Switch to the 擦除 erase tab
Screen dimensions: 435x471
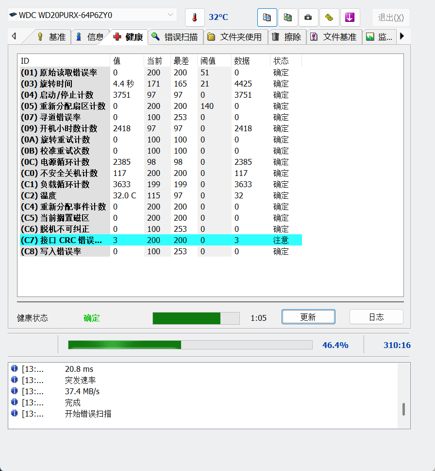(287, 37)
